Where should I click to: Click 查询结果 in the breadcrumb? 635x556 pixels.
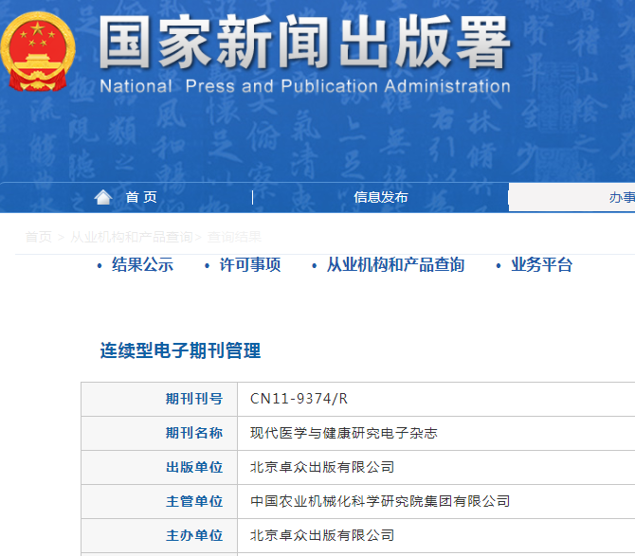tap(234, 237)
